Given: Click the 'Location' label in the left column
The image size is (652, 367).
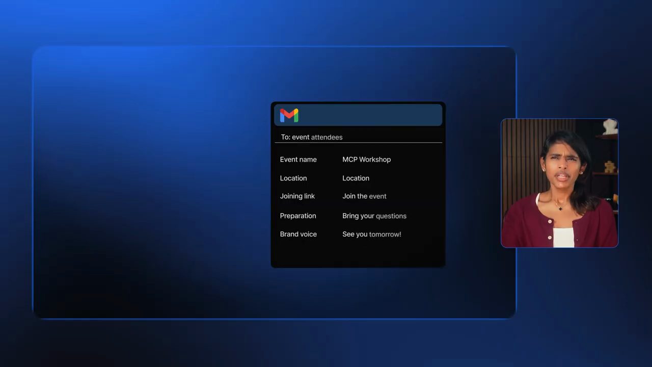Looking at the screenshot, I should click(293, 178).
